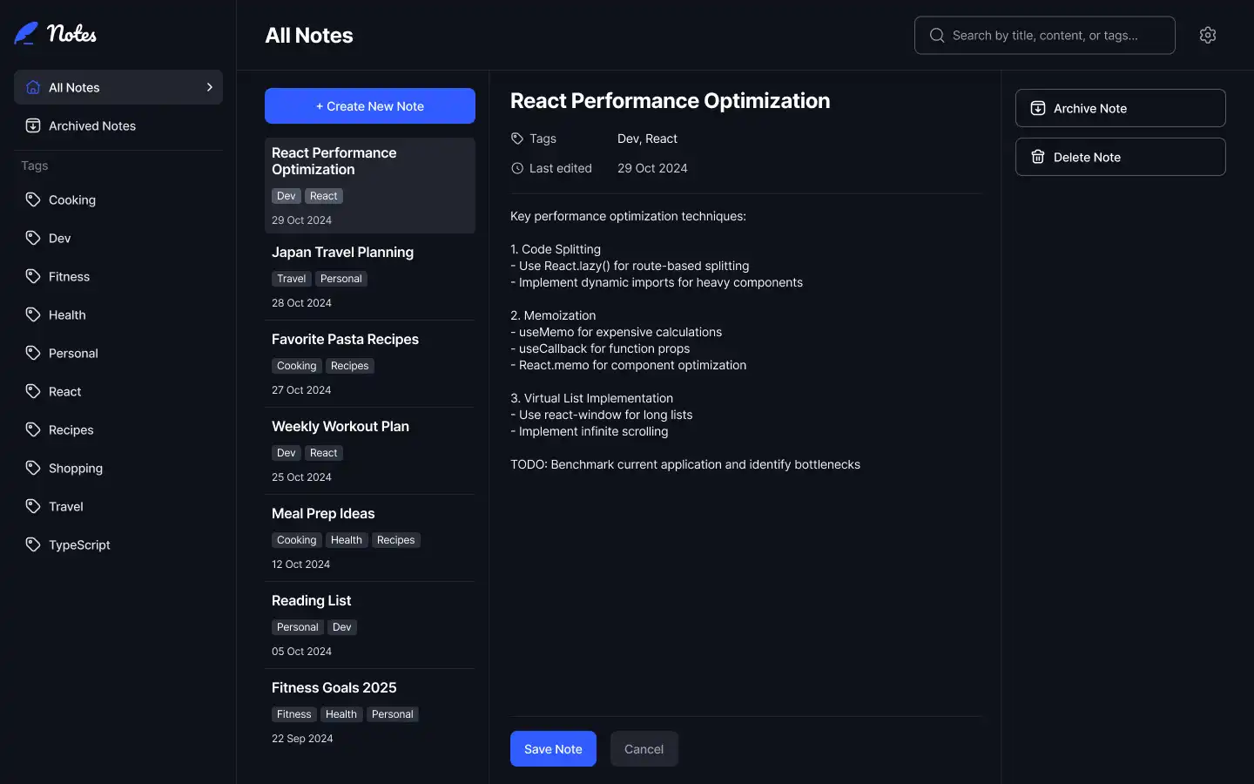Click the trash icon on Delete Note
Screen dimensions: 1254x784
click(1038, 157)
